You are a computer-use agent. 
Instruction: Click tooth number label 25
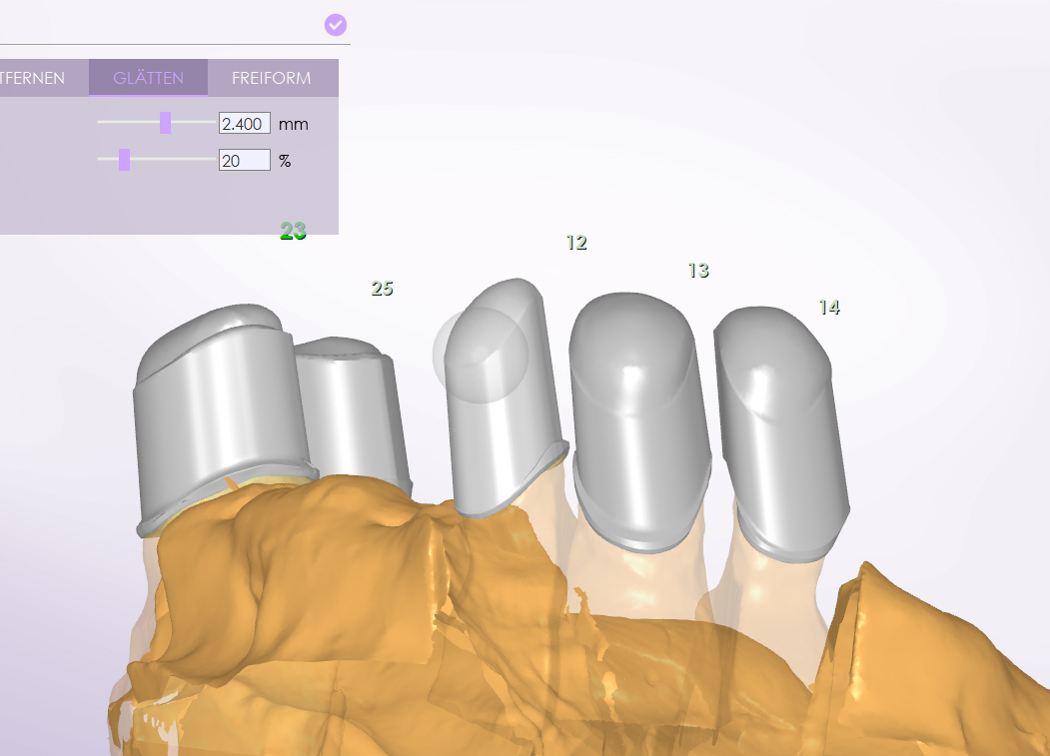(x=382, y=289)
